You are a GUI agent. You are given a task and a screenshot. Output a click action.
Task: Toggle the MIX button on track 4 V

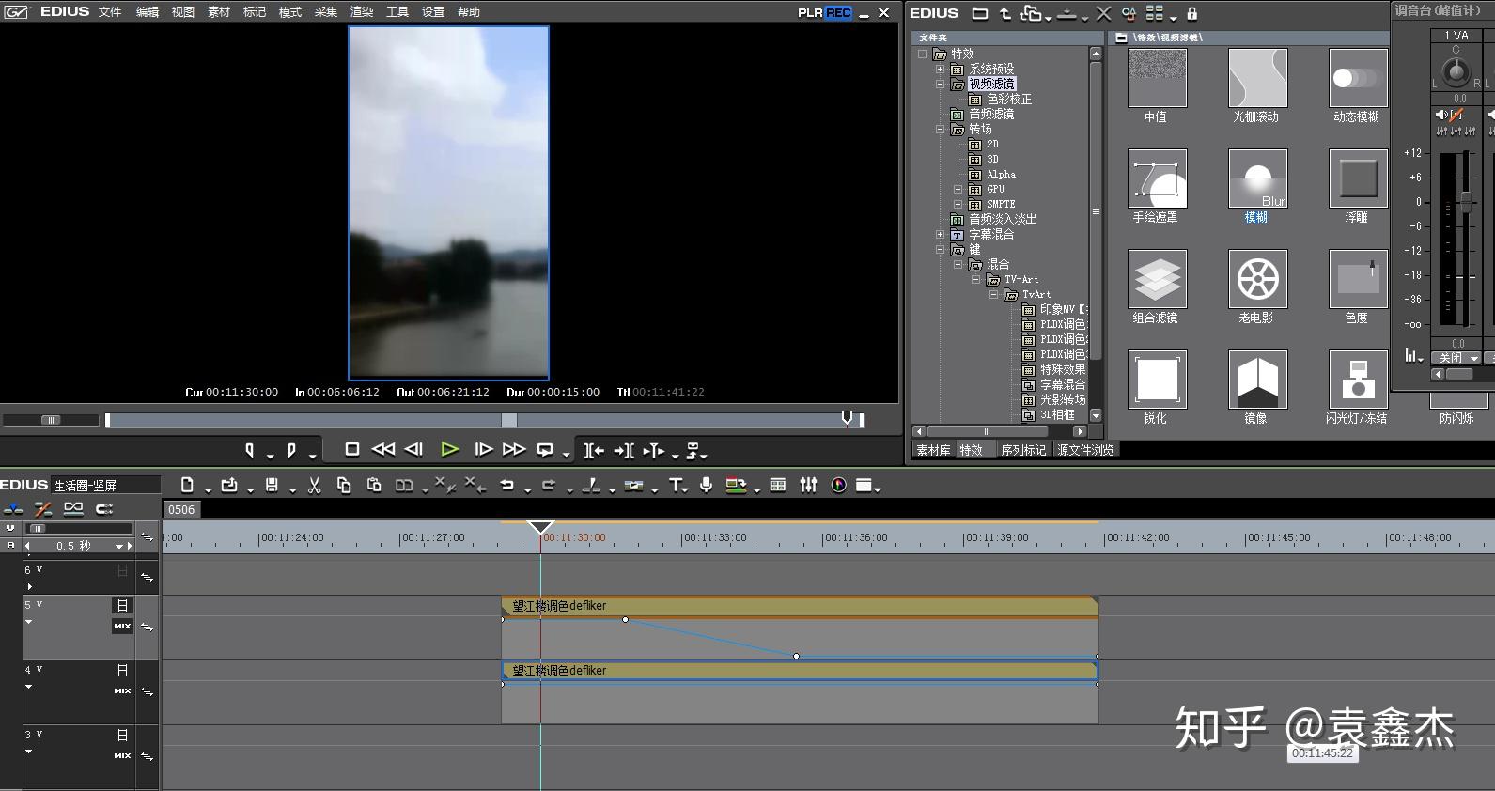pyautogui.click(x=122, y=690)
